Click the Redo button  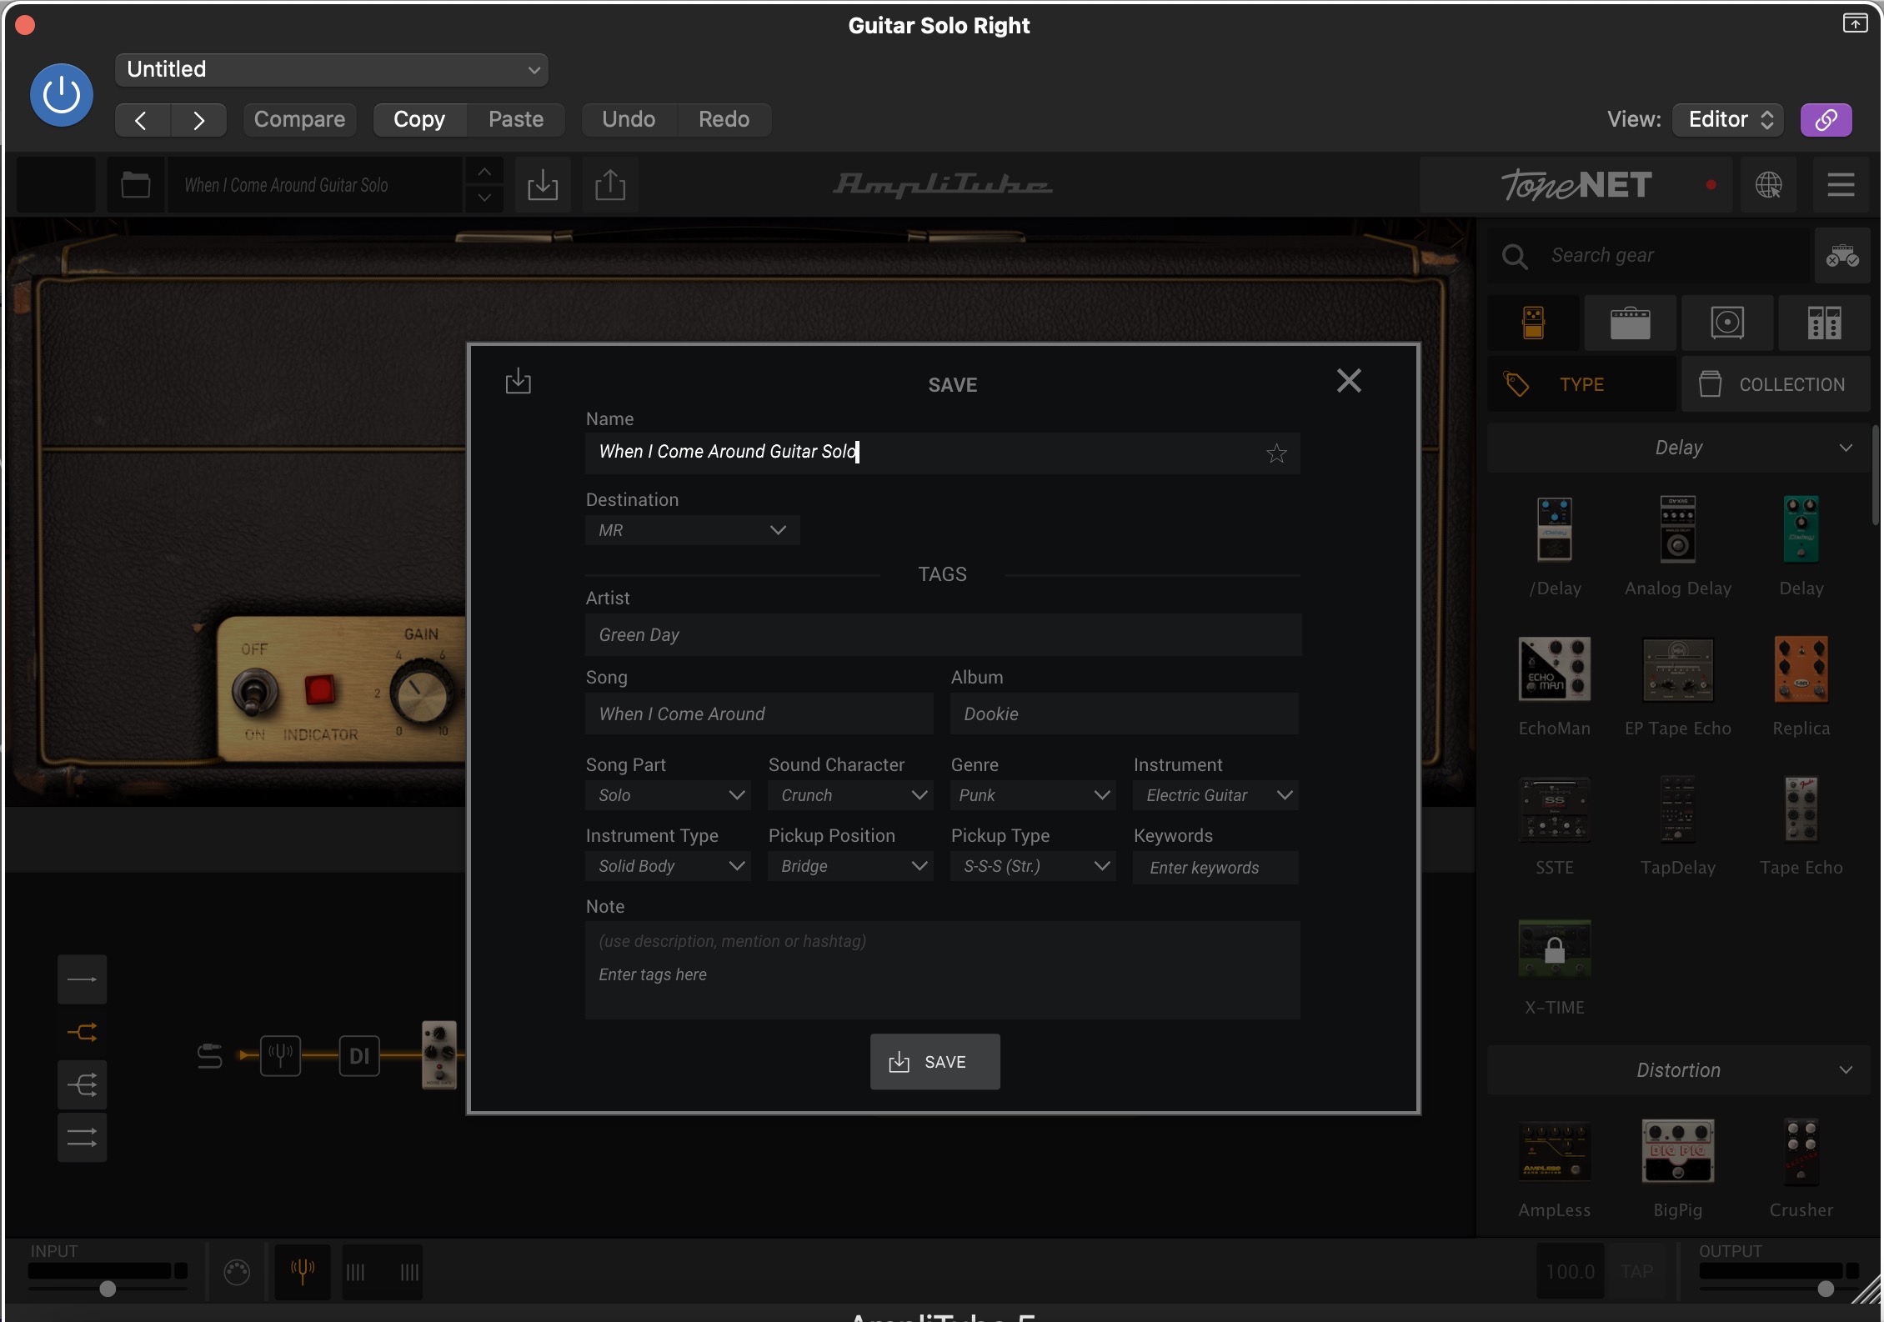(724, 120)
